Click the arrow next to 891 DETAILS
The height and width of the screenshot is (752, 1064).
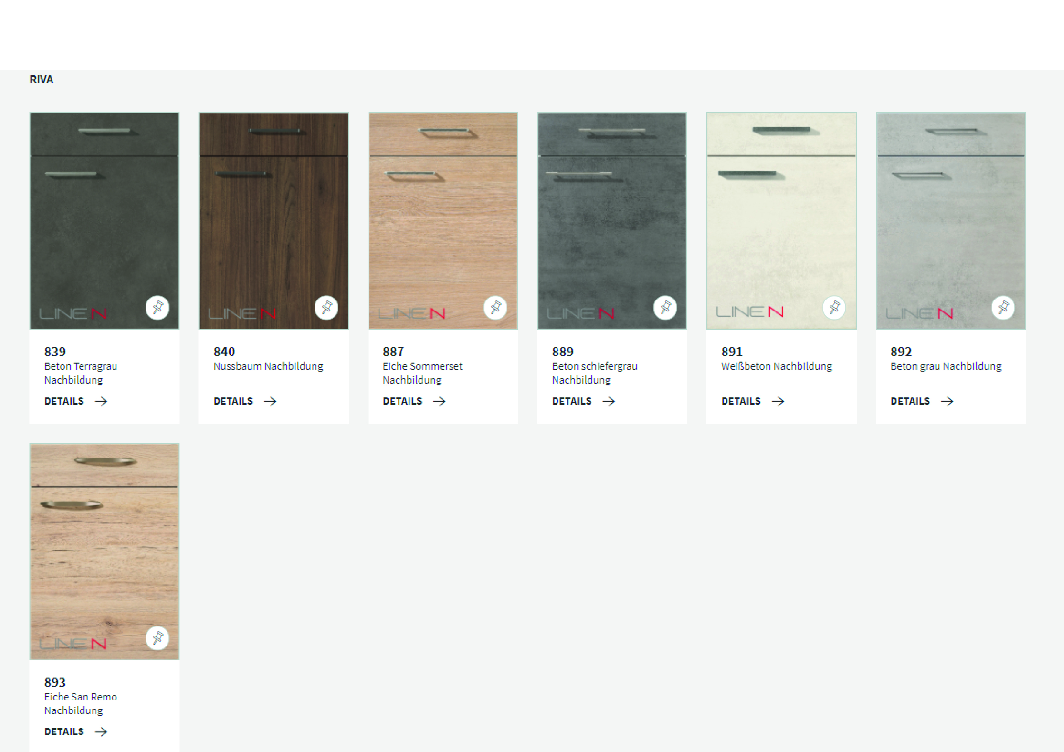coord(778,401)
